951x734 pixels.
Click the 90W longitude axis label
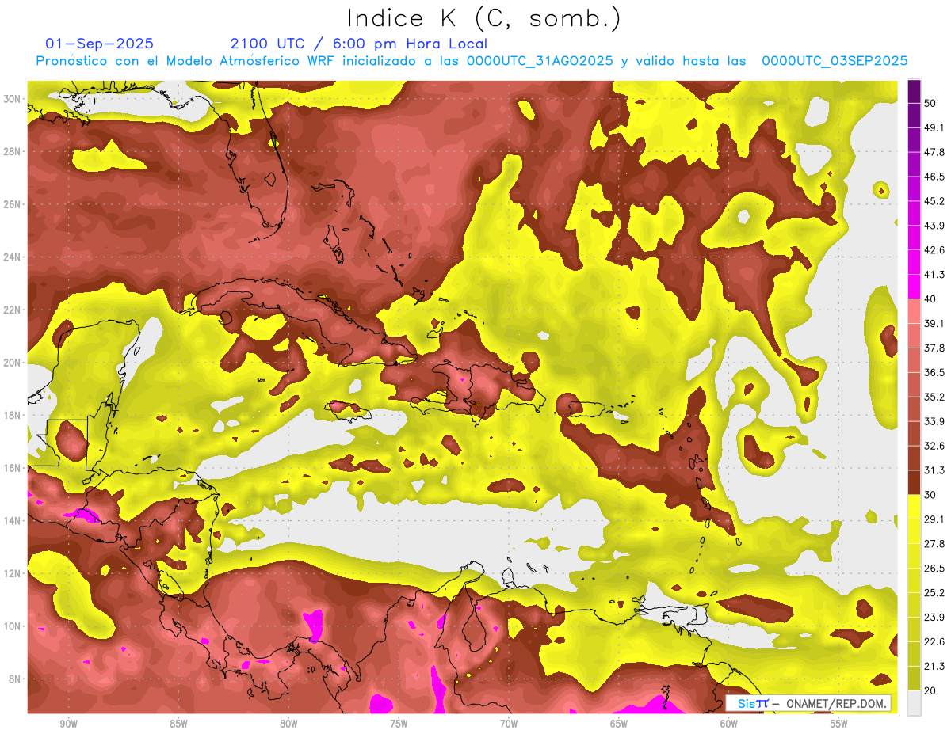(x=68, y=724)
